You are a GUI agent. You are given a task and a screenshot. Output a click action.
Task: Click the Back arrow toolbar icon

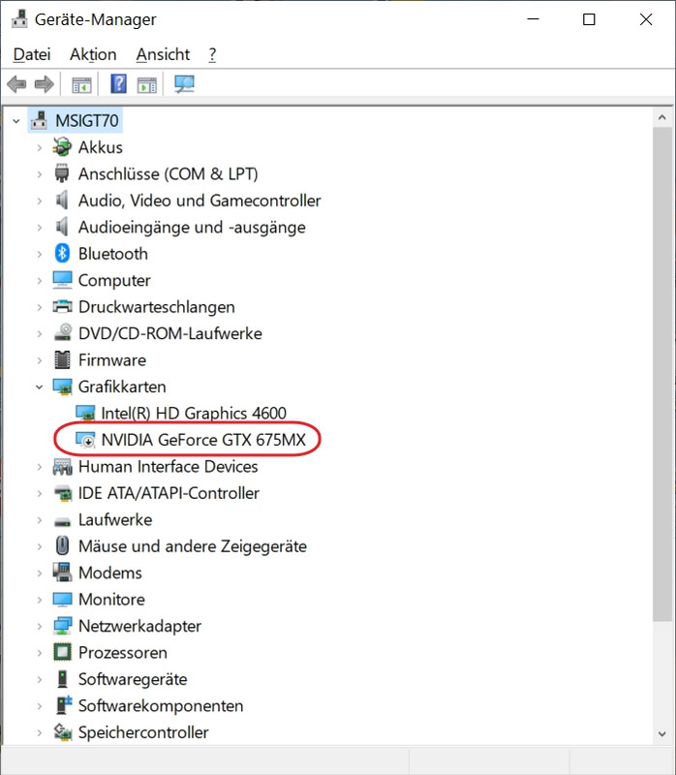[16, 84]
